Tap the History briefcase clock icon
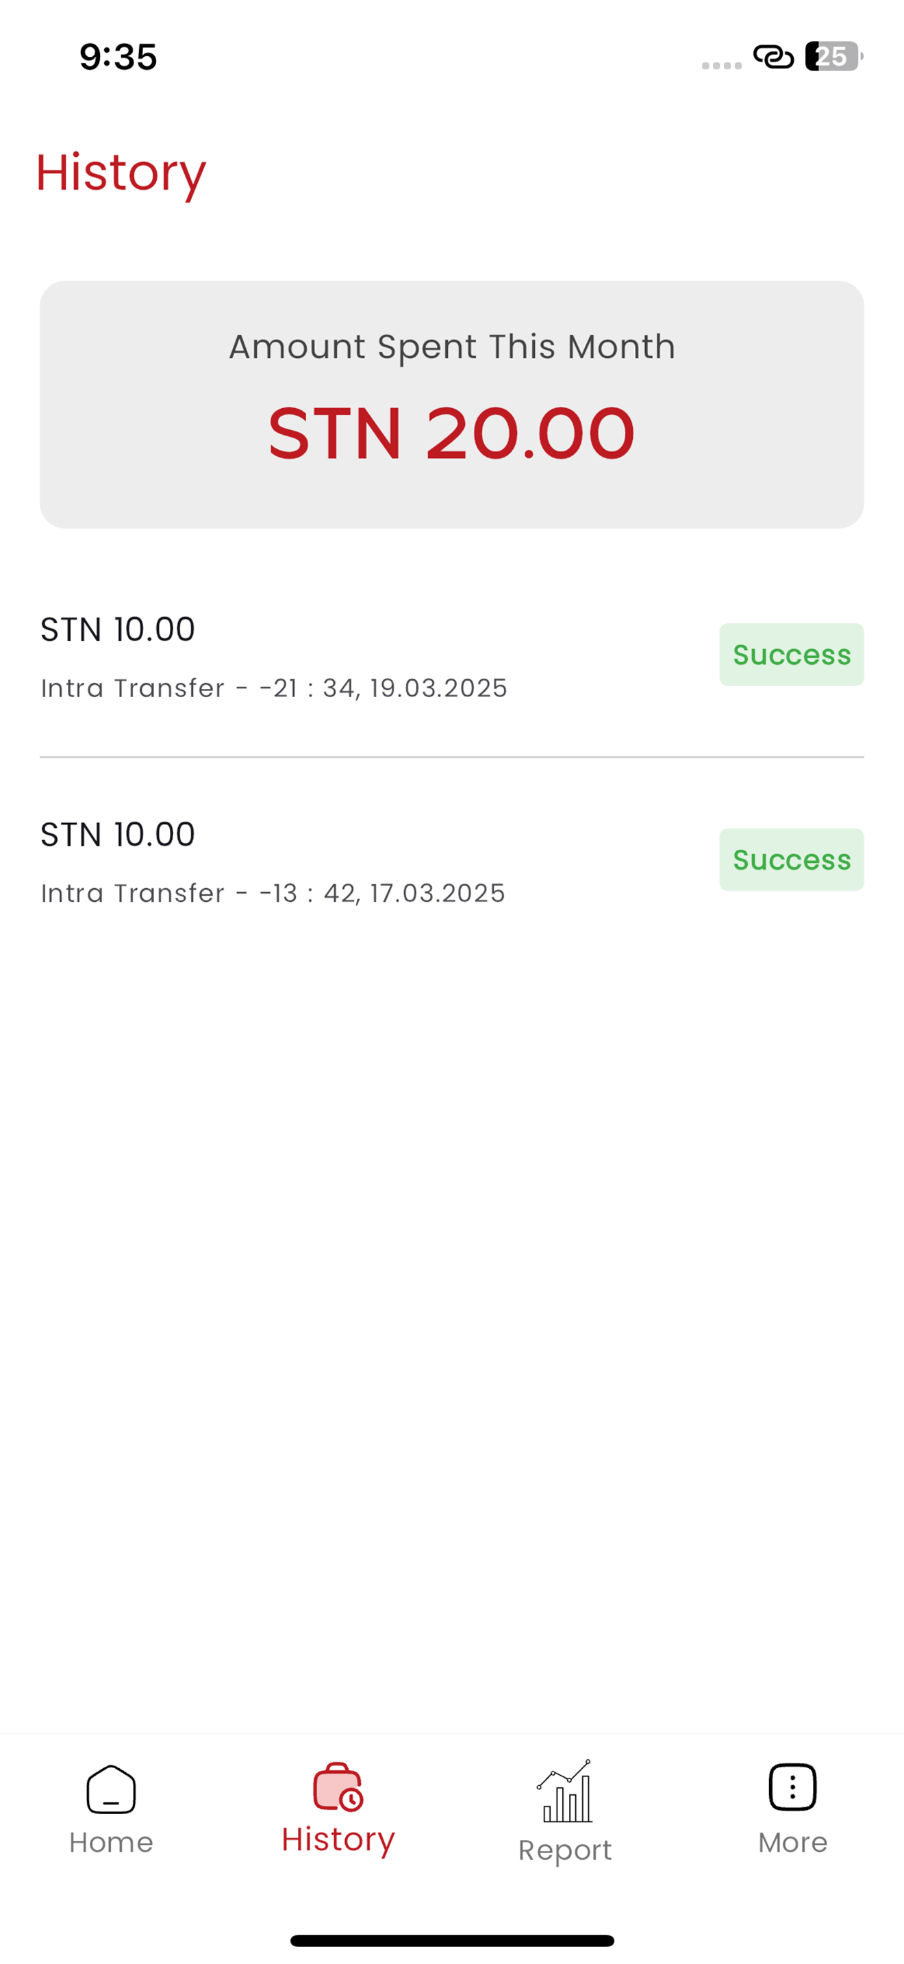Image resolution: width=904 pixels, height=1964 pixels. (338, 1787)
